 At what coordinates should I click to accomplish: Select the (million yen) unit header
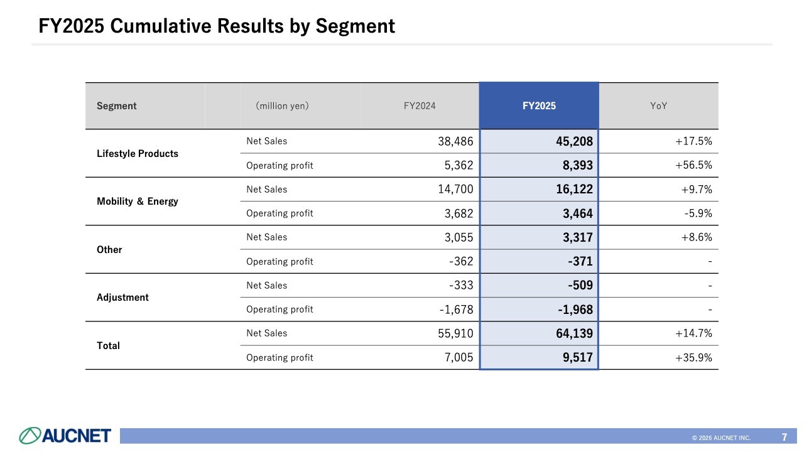pos(282,106)
